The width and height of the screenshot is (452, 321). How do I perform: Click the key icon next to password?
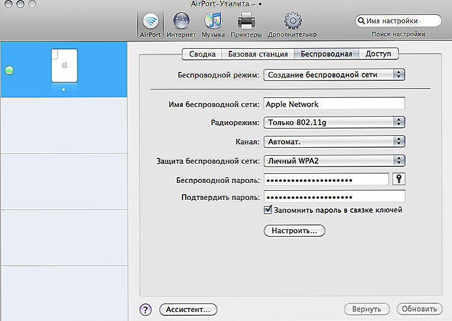399,179
